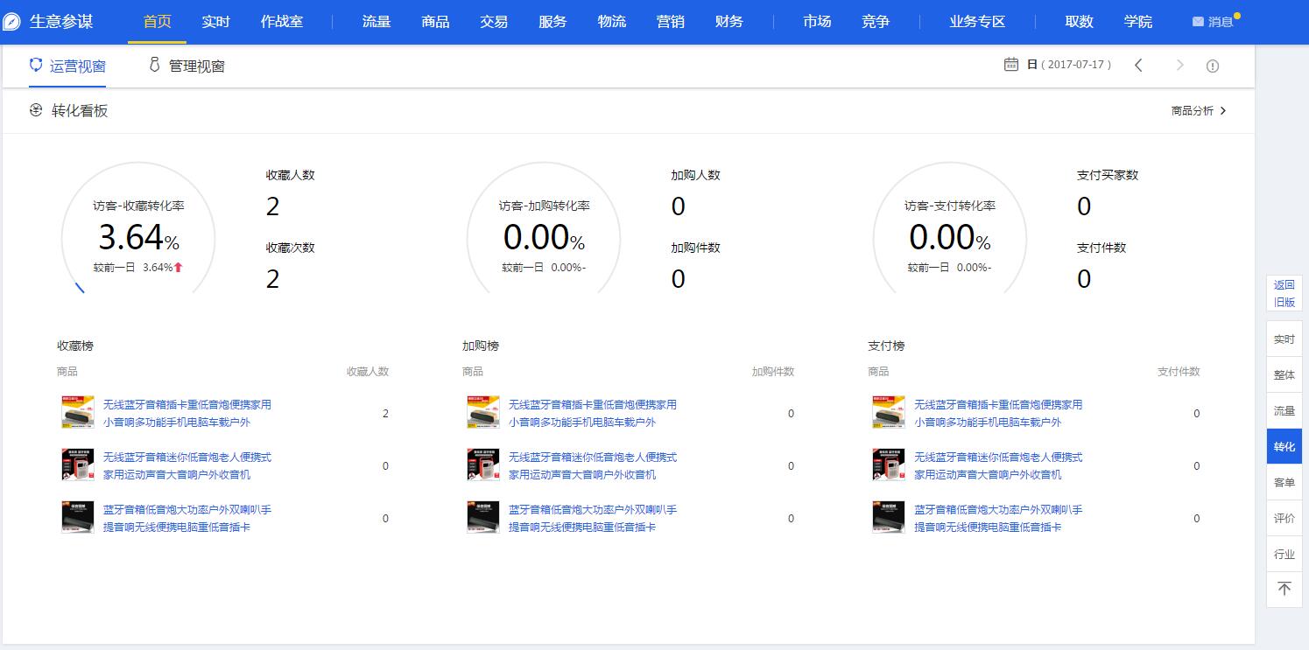Click the 生意参谋 logo icon
The height and width of the screenshot is (650, 1309).
[12, 21]
